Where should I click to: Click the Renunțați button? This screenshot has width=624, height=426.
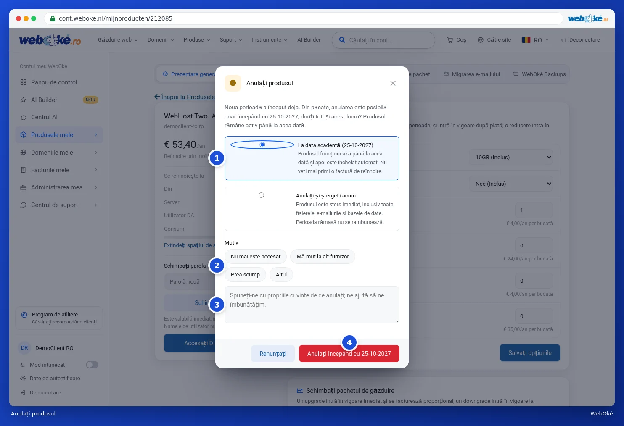[273, 354]
